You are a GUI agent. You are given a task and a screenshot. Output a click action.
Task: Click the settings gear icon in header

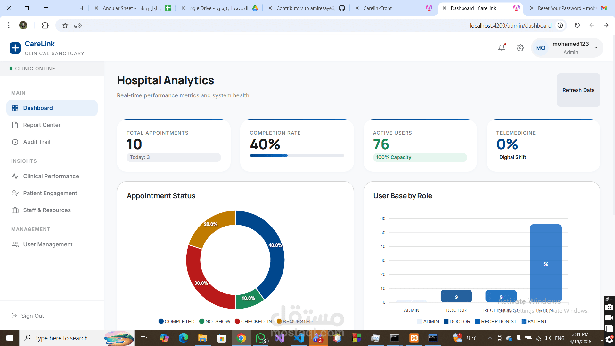click(x=520, y=48)
